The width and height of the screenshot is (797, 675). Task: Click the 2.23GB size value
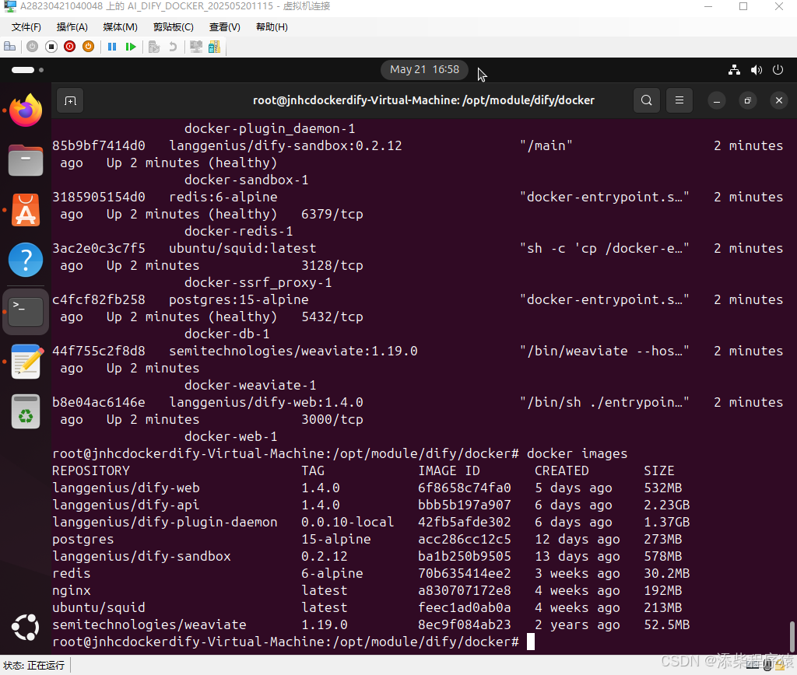point(667,505)
